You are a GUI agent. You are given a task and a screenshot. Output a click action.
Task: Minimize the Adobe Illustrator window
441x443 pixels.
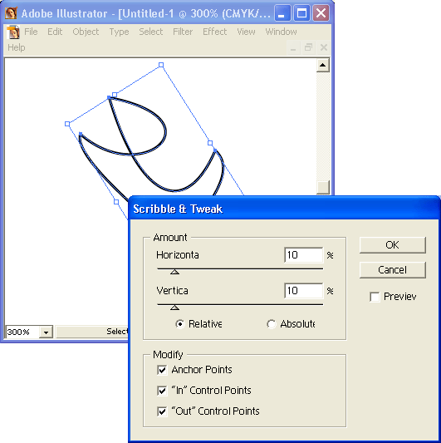(282, 13)
